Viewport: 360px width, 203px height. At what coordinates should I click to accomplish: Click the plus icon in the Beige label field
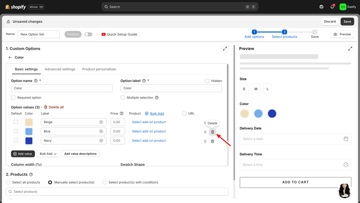tap(101, 122)
